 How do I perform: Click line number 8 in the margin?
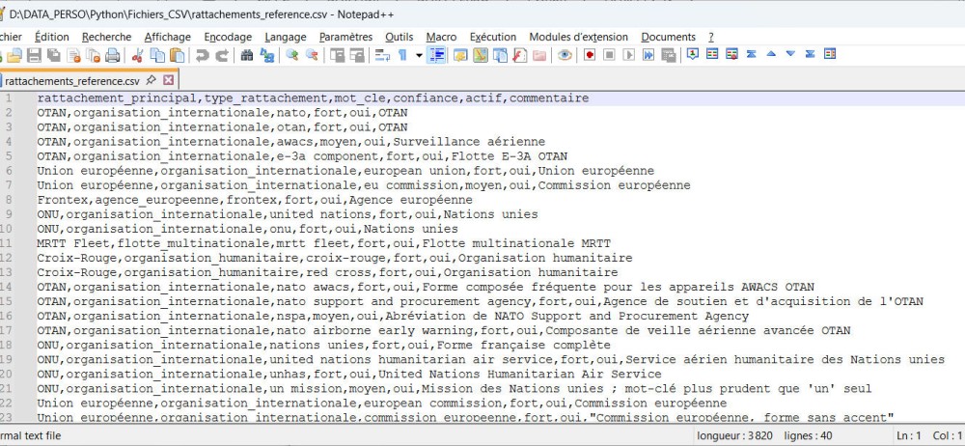[x=8, y=200]
